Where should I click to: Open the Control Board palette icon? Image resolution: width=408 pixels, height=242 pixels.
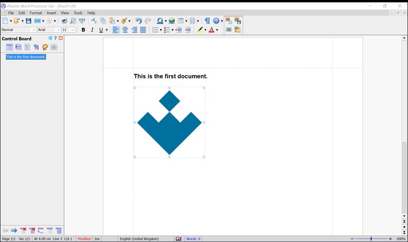[45, 47]
